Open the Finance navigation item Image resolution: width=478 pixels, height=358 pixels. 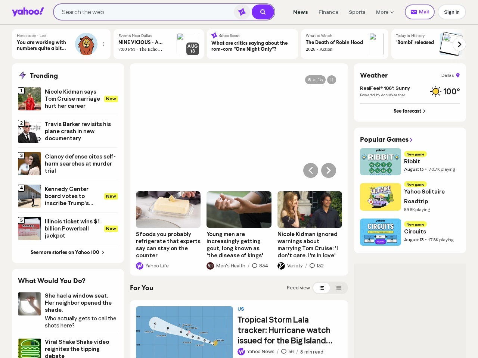(329, 12)
